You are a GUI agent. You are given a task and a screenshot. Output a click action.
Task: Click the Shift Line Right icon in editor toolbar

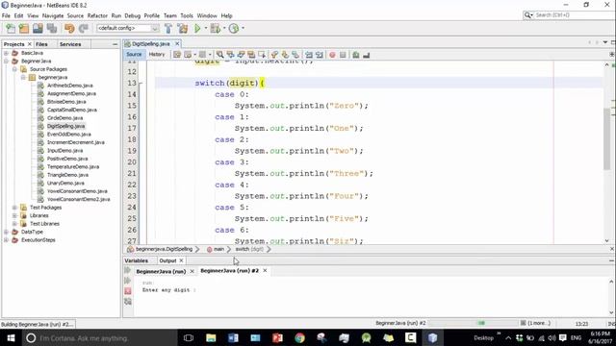320,55
